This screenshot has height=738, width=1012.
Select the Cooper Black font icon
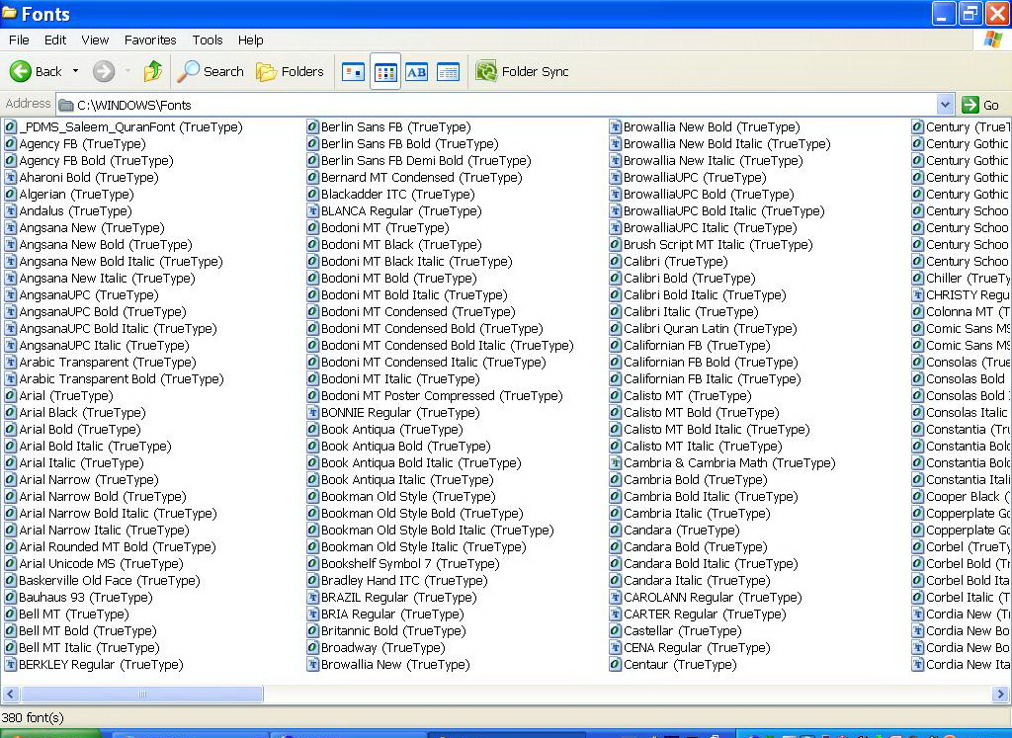pos(918,496)
